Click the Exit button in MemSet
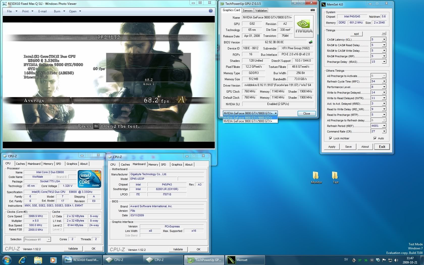 (x=382, y=147)
